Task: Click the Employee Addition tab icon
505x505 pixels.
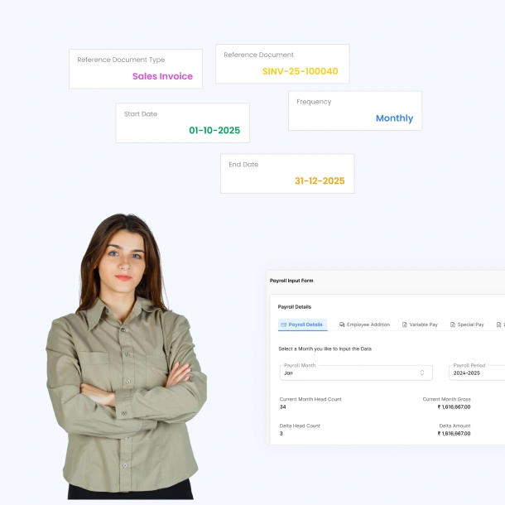Action: [x=342, y=325]
